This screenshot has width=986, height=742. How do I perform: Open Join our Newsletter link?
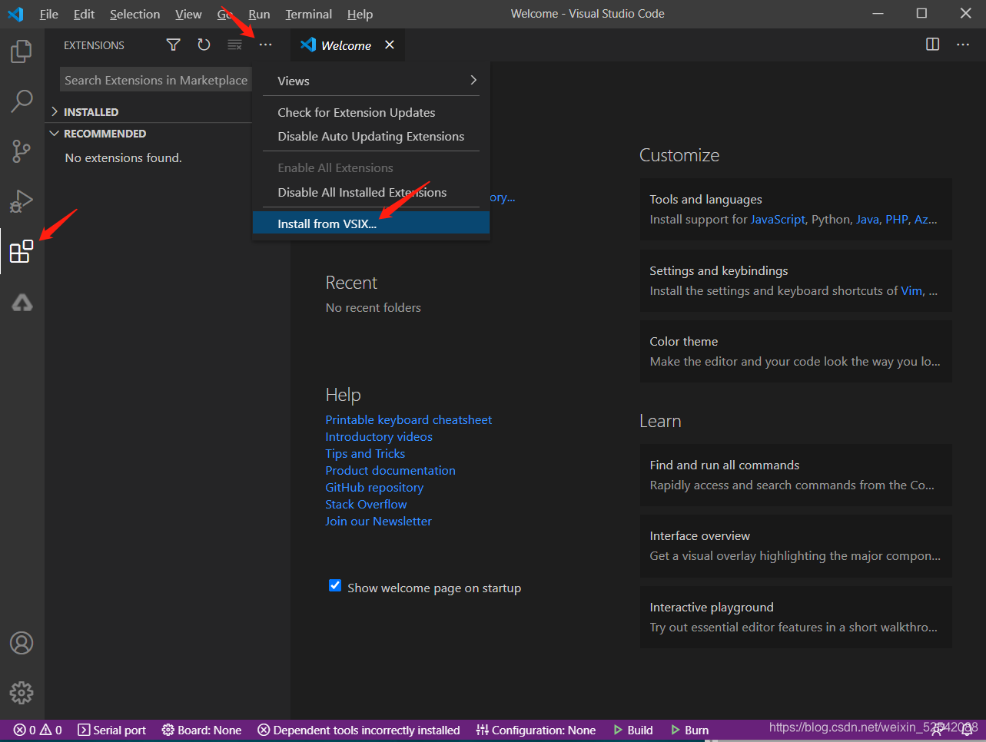click(x=378, y=521)
